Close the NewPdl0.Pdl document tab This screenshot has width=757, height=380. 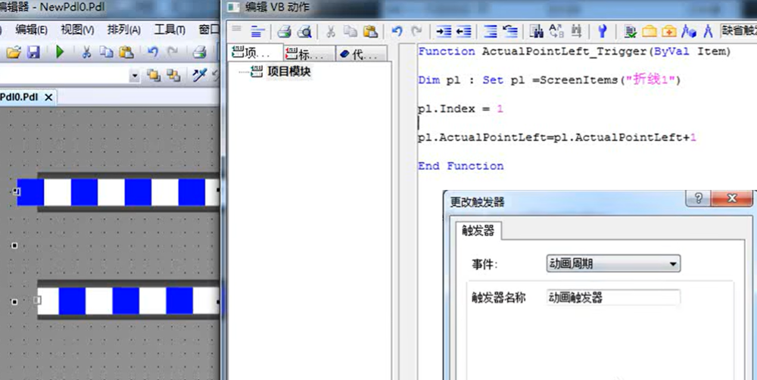coord(48,98)
